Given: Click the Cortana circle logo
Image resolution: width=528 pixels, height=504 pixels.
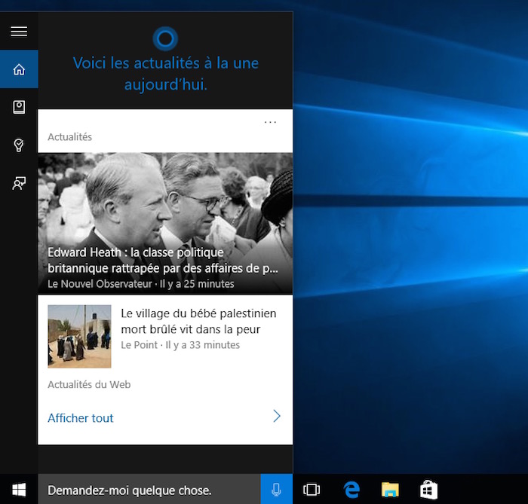Looking at the screenshot, I should (x=165, y=37).
